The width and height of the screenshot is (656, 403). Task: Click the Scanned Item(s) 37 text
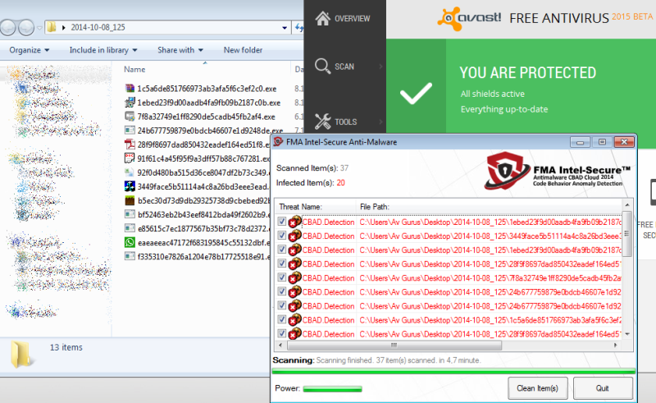(312, 168)
